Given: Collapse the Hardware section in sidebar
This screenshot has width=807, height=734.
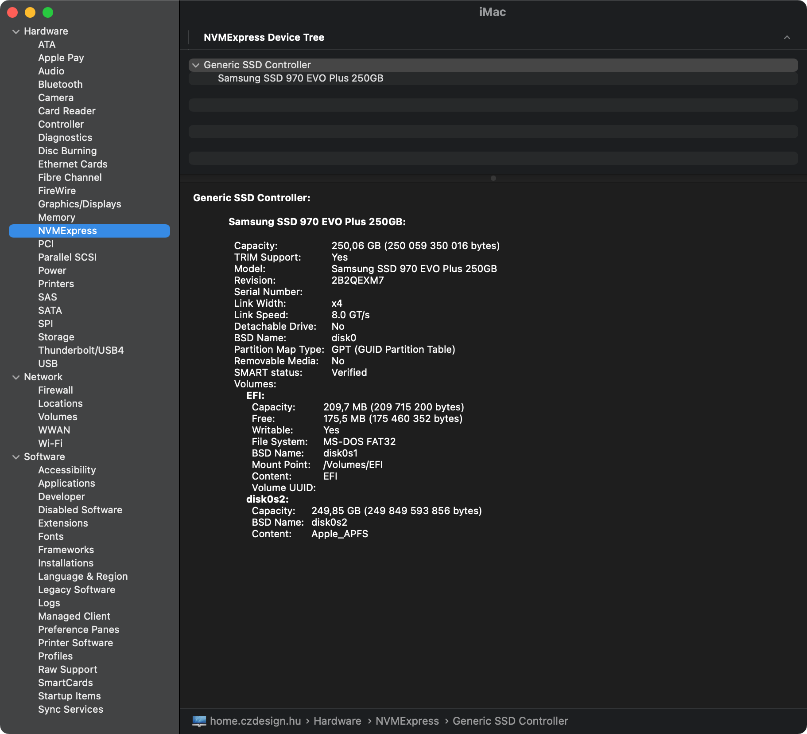Looking at the screenshot, I should click(x=16, y=31).
